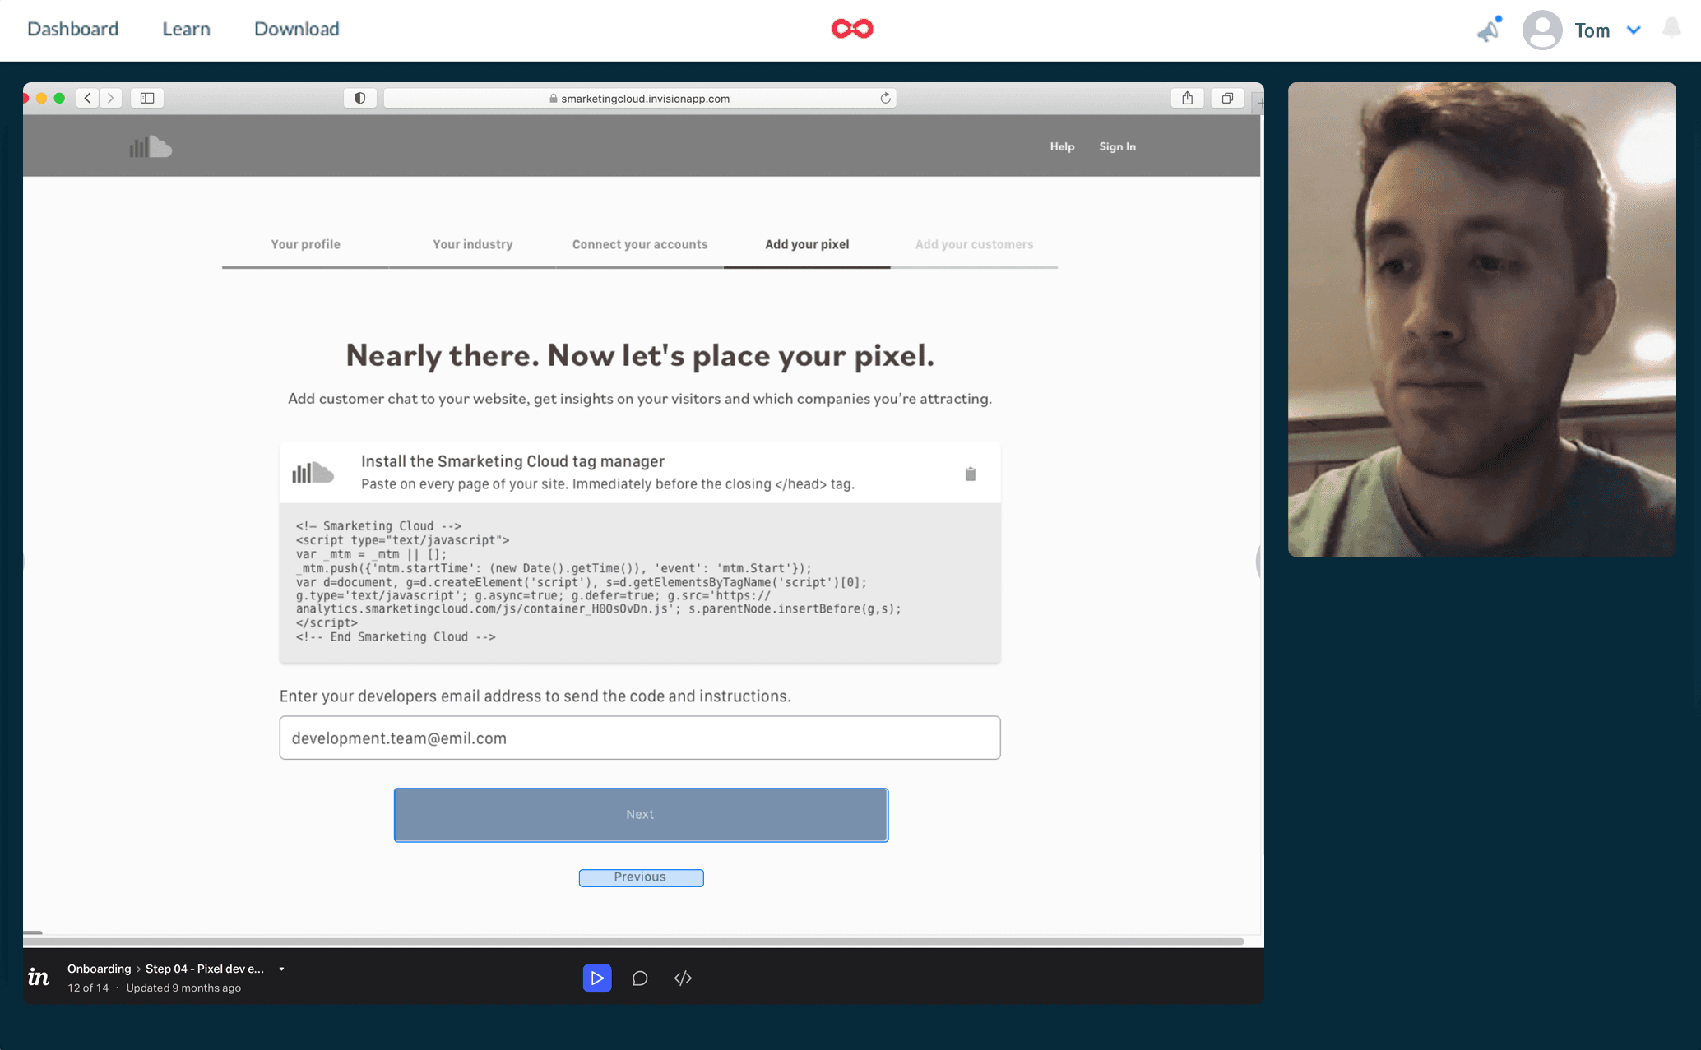Image resolution: width=1701 pixels, height=1050 pixels.
Task: Click the 'Nearly there' page heading
Action: coord(640,355)
